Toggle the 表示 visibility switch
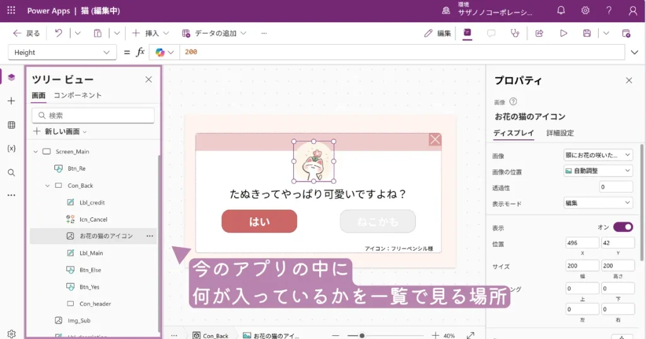The image size is (646, 339). 623,227
